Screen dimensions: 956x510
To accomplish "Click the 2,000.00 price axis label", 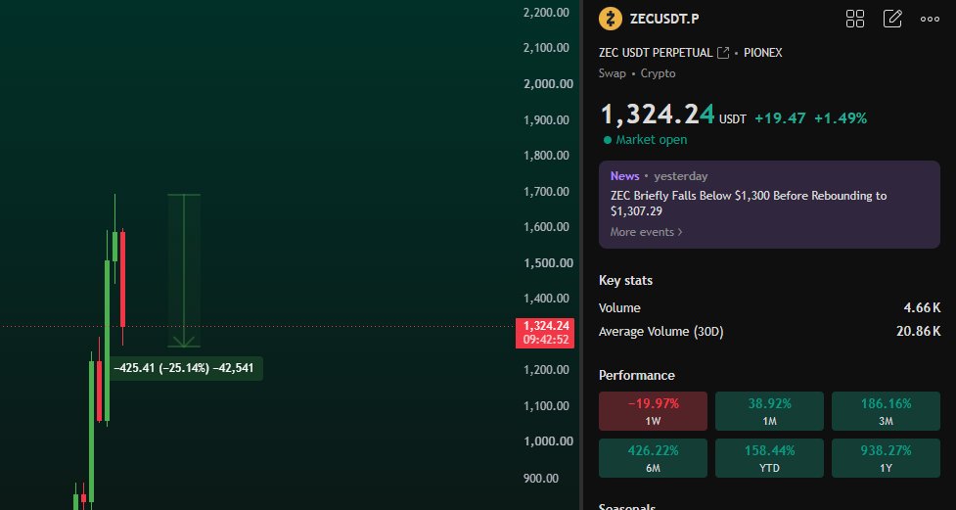I will pos(548,83).
